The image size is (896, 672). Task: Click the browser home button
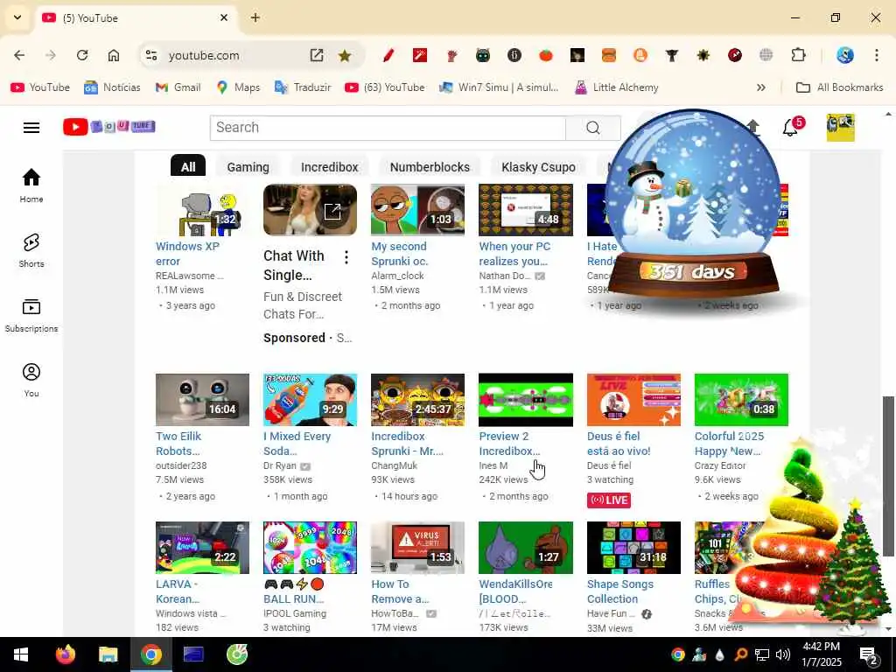(114, 55)
